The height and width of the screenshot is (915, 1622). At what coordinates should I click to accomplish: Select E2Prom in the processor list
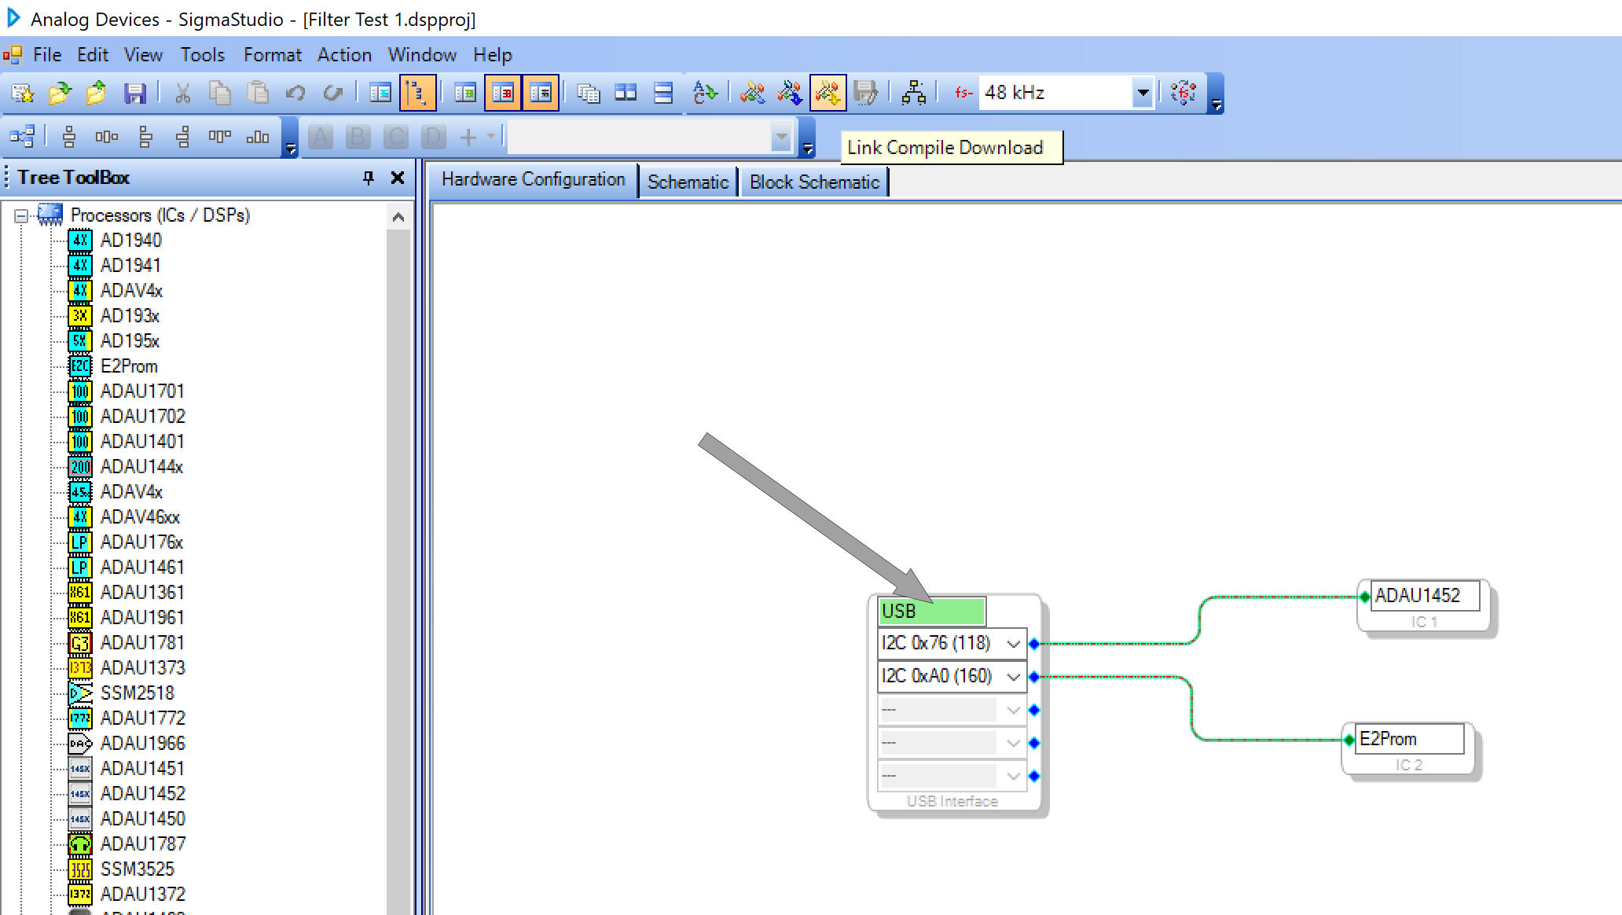tap(129, 366)
